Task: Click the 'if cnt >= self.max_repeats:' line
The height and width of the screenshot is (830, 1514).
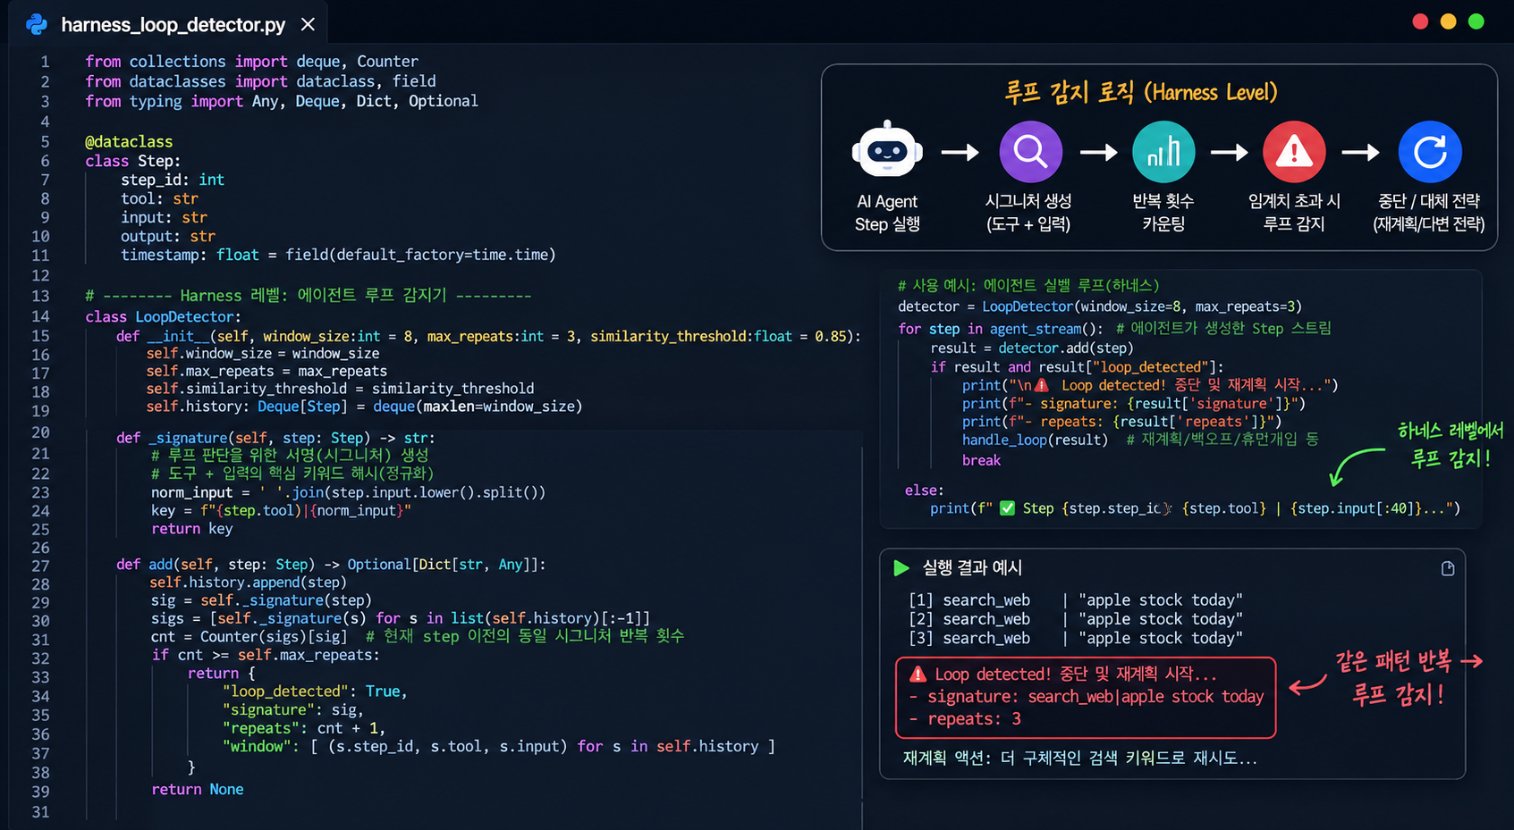Action: (x=265, y=655)
